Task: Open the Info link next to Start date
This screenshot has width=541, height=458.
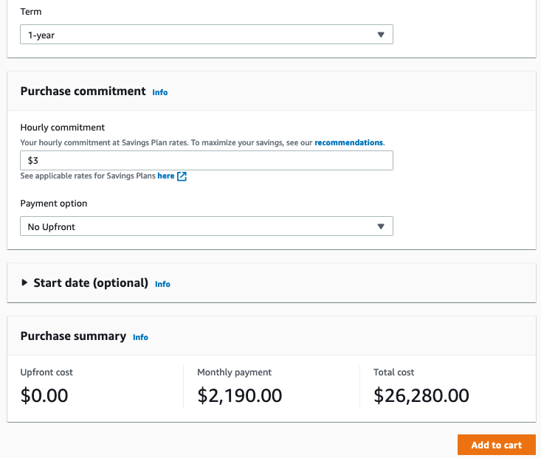Action: 162,284
